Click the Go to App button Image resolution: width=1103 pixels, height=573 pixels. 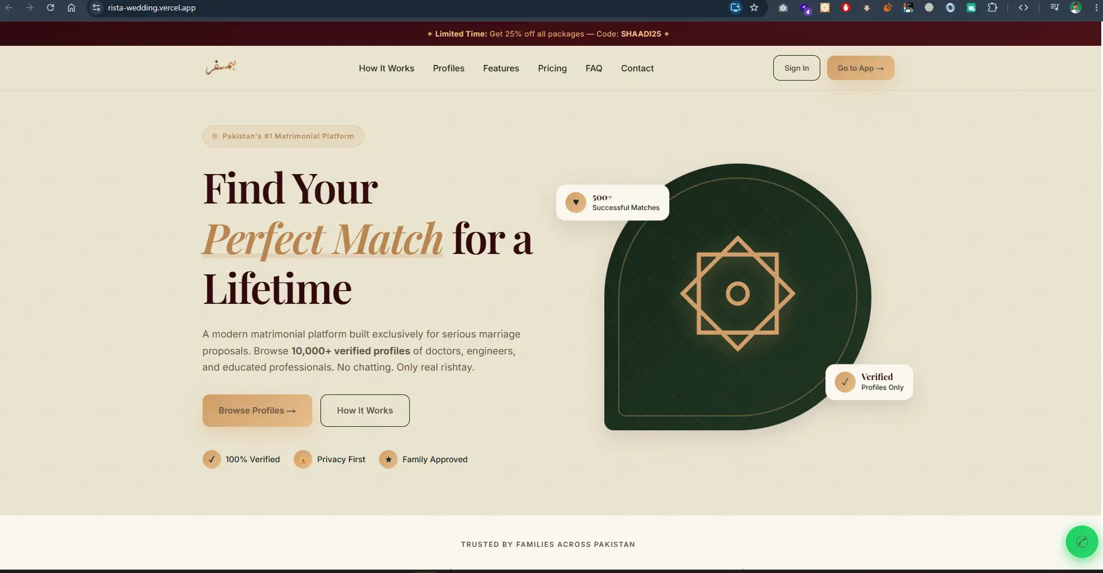coord(860,68)
